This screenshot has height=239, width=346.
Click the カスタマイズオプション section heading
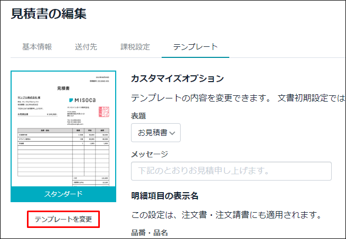coord(177,79)
